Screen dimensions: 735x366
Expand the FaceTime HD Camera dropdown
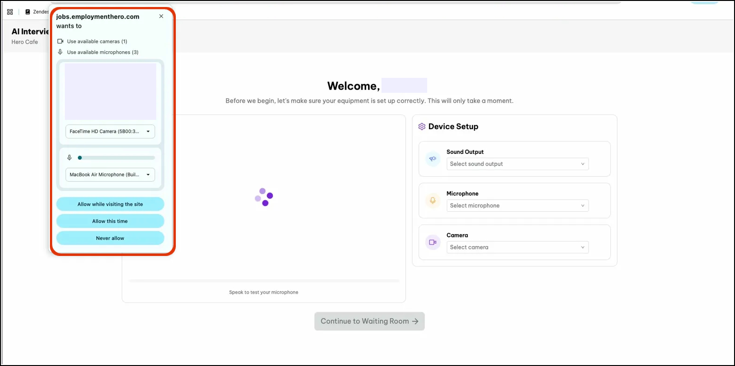(110, 131)
